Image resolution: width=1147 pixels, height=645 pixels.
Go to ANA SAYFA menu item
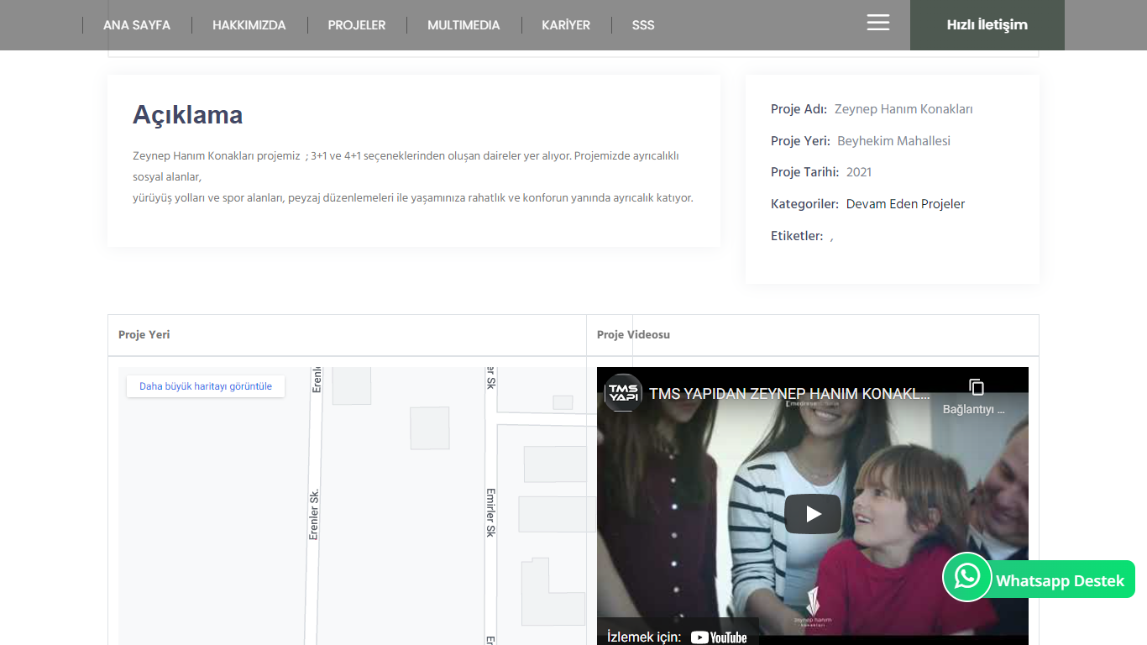coord(137,25)
